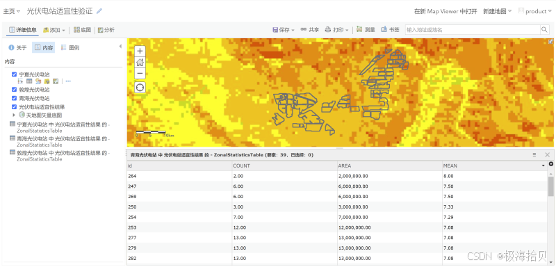Screen dimensions: 556x267
Task: Click the 共享 share button
Action: [x=309, y=30]
